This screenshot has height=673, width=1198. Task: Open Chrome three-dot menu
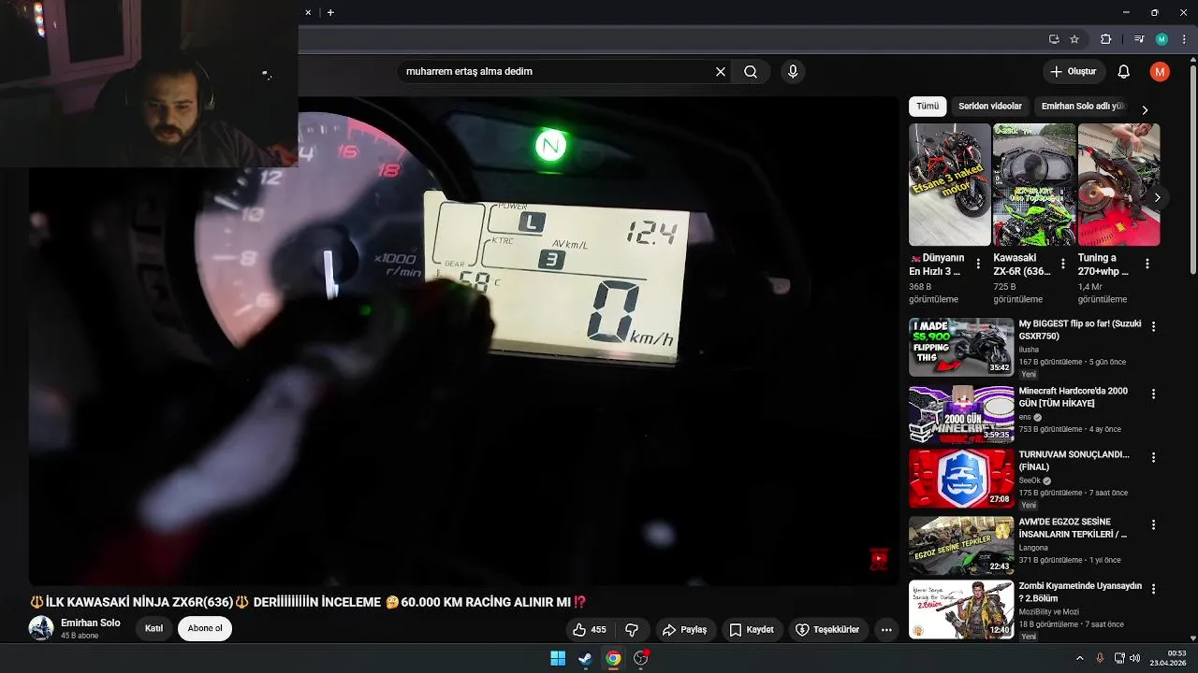tap(1184, 39)
